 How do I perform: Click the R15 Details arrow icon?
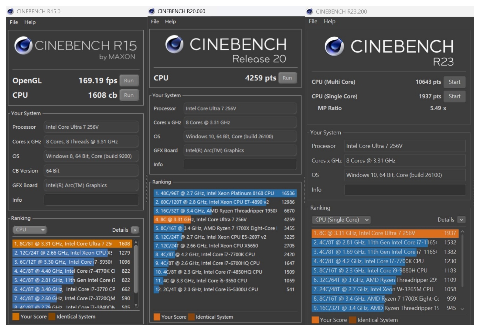(x=135, y=230)
